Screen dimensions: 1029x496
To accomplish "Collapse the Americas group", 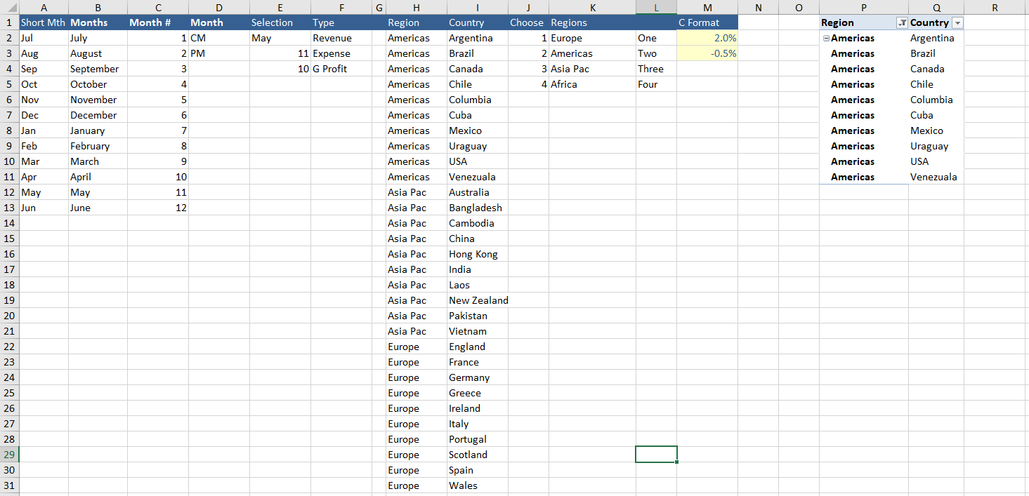I will coord(826,38).
